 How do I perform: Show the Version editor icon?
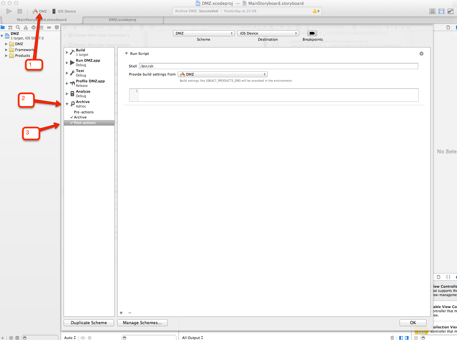[x=451, y=11]
